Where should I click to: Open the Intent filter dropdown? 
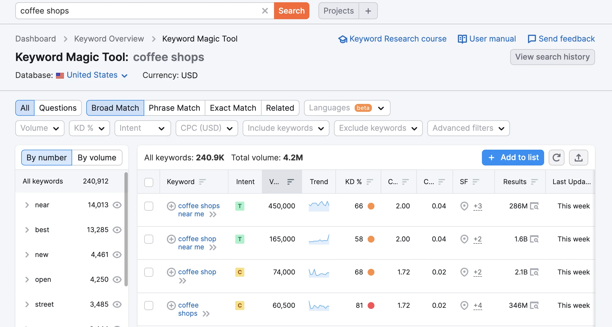(143, 128)
